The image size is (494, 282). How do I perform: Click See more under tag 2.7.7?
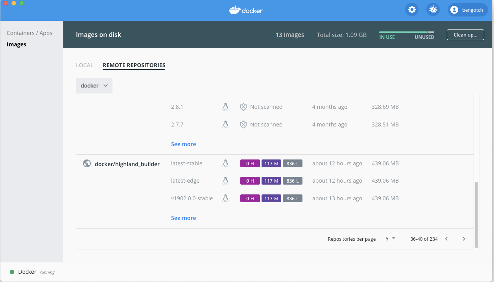183,144
